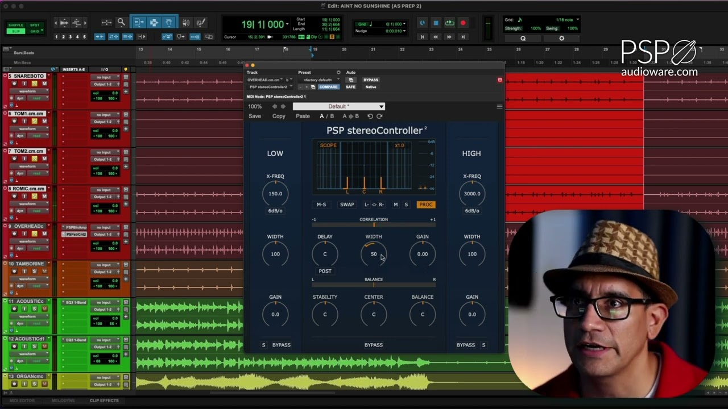Toggle the M-S mode button

pyautogui.click(x=321, y=204)
